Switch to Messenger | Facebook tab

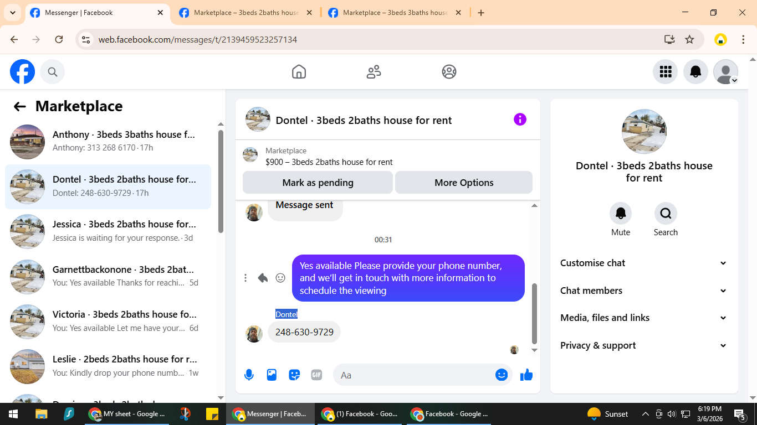click(98, 13)
